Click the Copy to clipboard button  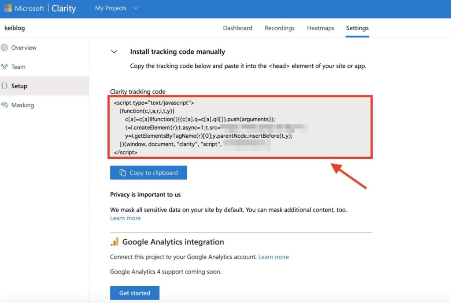[148, 173]
